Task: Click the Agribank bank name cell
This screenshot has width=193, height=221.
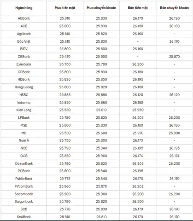Action: tap(24, 34)
